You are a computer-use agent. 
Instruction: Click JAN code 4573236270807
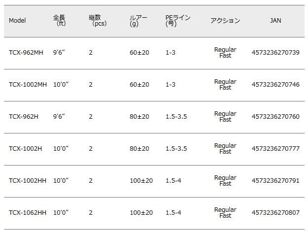(275, 213)
